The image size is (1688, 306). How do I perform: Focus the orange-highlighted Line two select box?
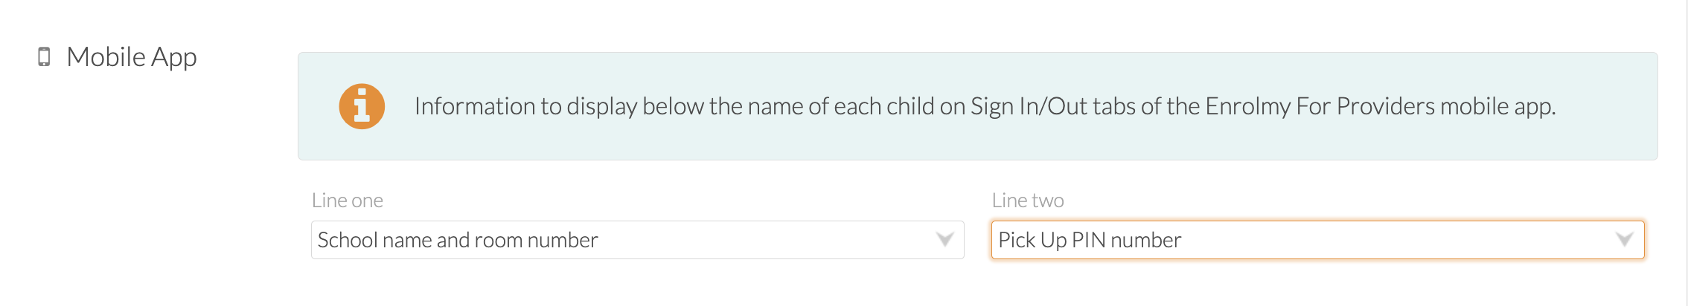pyautogui.click(x=1317, y=240)
